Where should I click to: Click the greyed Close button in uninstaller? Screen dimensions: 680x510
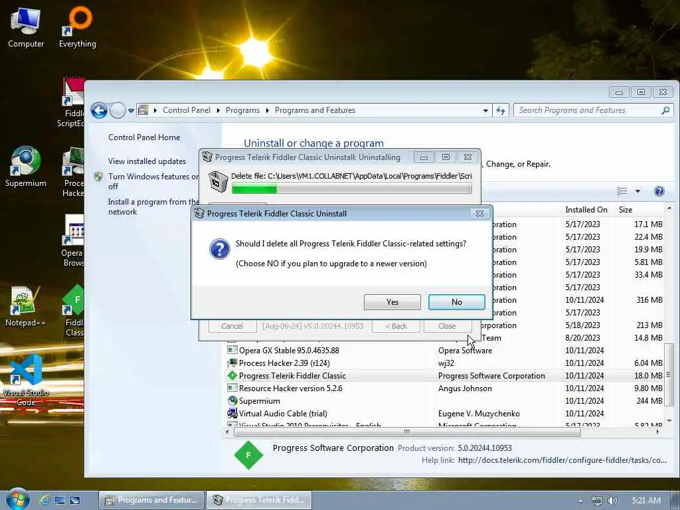click(447, 326)
